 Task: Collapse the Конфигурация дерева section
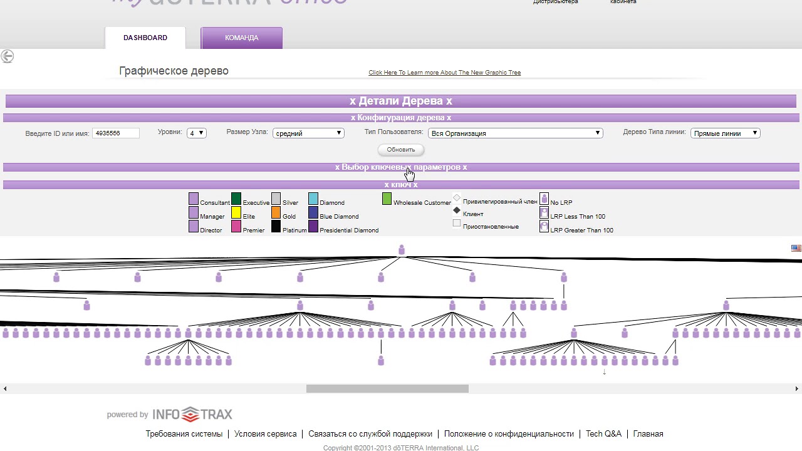pyautogui.click(x=401, y=118)
